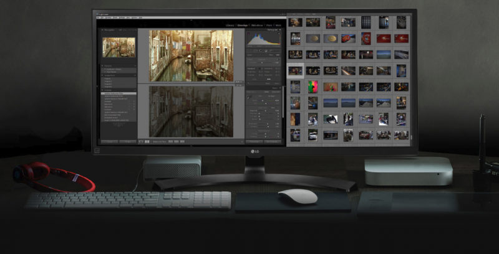The width and height of the screenshot is (499, 254).
Task: Open toolbar options dropdown at right end
Action: pos(242,141)
